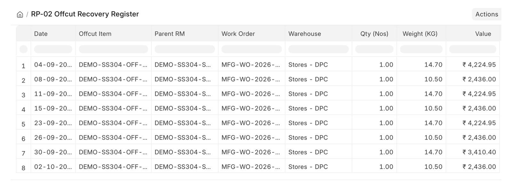Select row number 6

(x=23, y=139)
